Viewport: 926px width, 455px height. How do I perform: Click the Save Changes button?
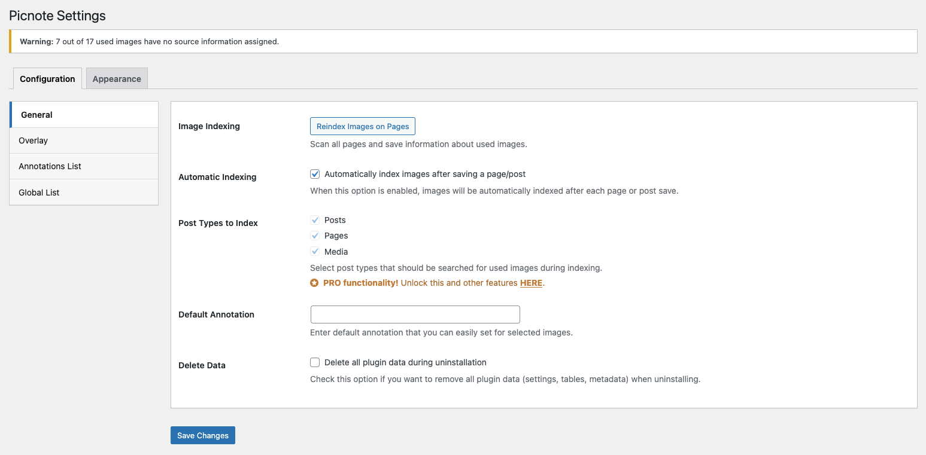tap(202, 435)
